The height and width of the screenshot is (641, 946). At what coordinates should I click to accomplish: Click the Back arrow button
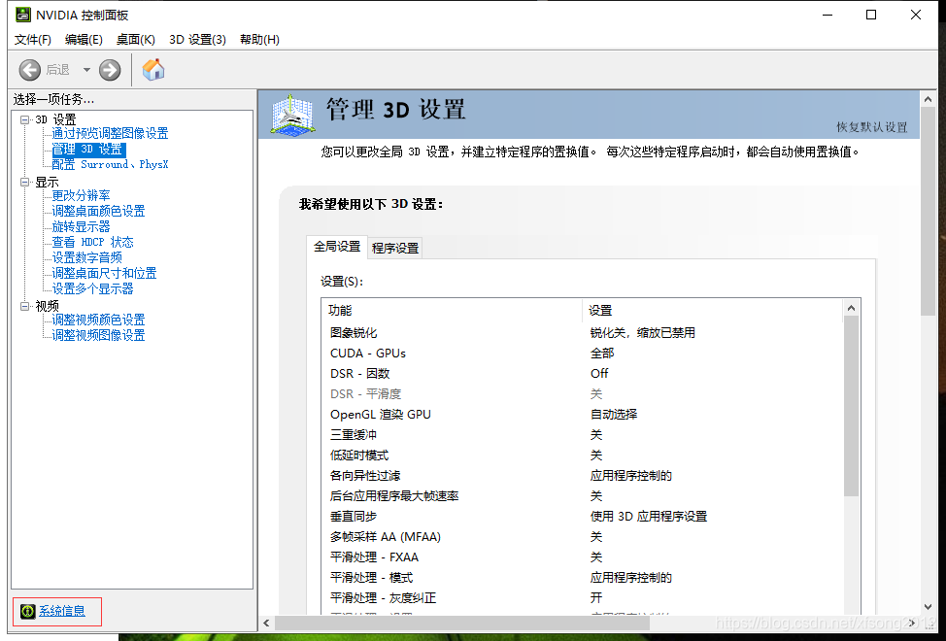[x=29, y=70]
